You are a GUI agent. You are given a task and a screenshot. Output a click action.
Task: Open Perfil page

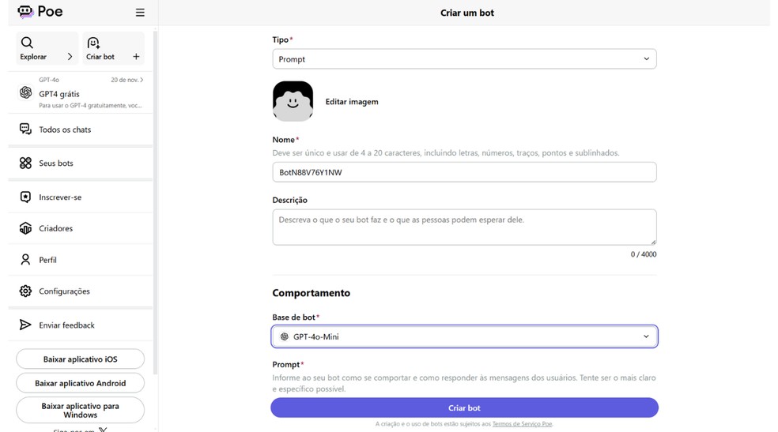pos(47,260)
